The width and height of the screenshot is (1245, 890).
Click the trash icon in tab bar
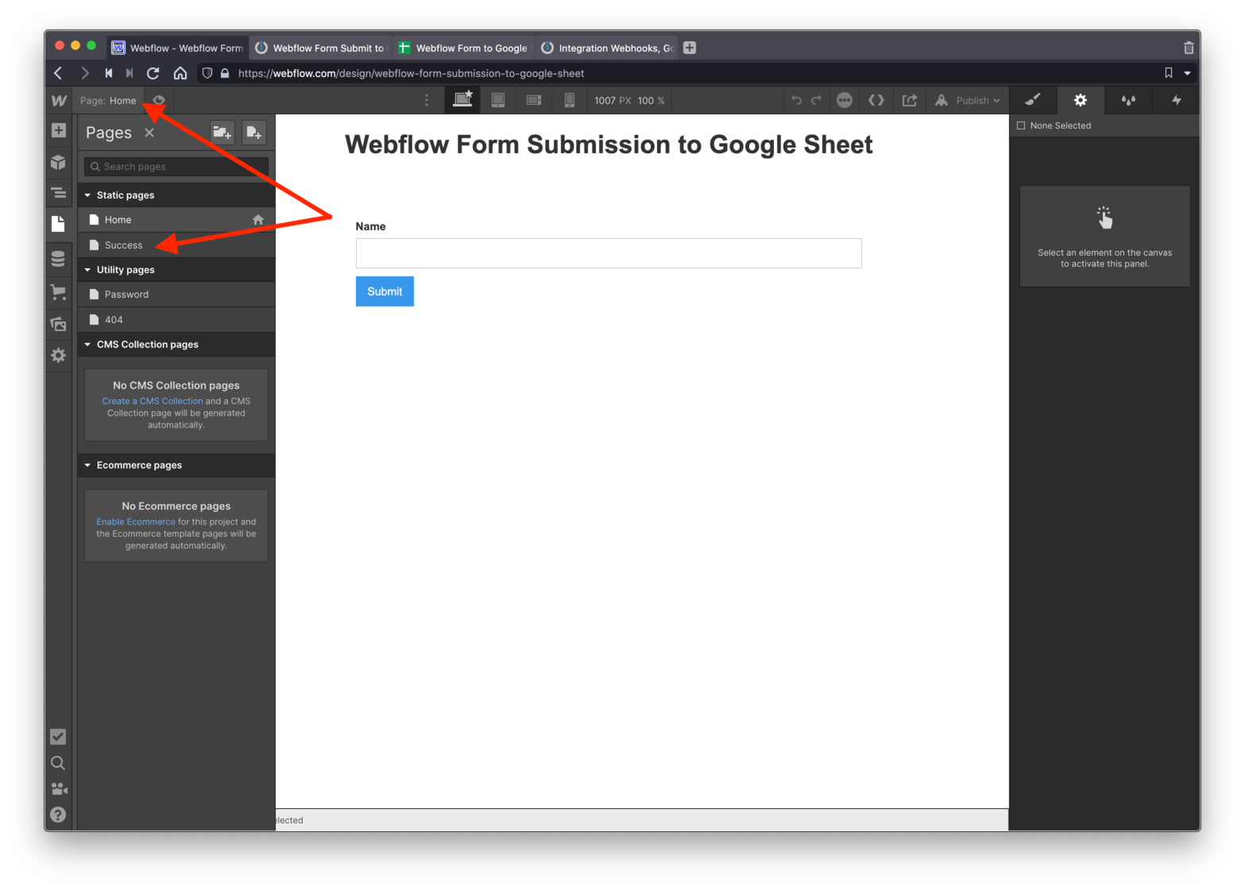point(1189,48)
